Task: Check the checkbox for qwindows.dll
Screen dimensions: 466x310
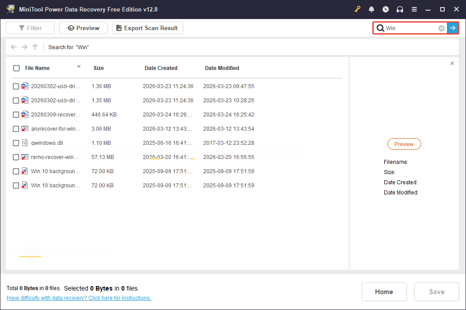Action: (16, 143)
